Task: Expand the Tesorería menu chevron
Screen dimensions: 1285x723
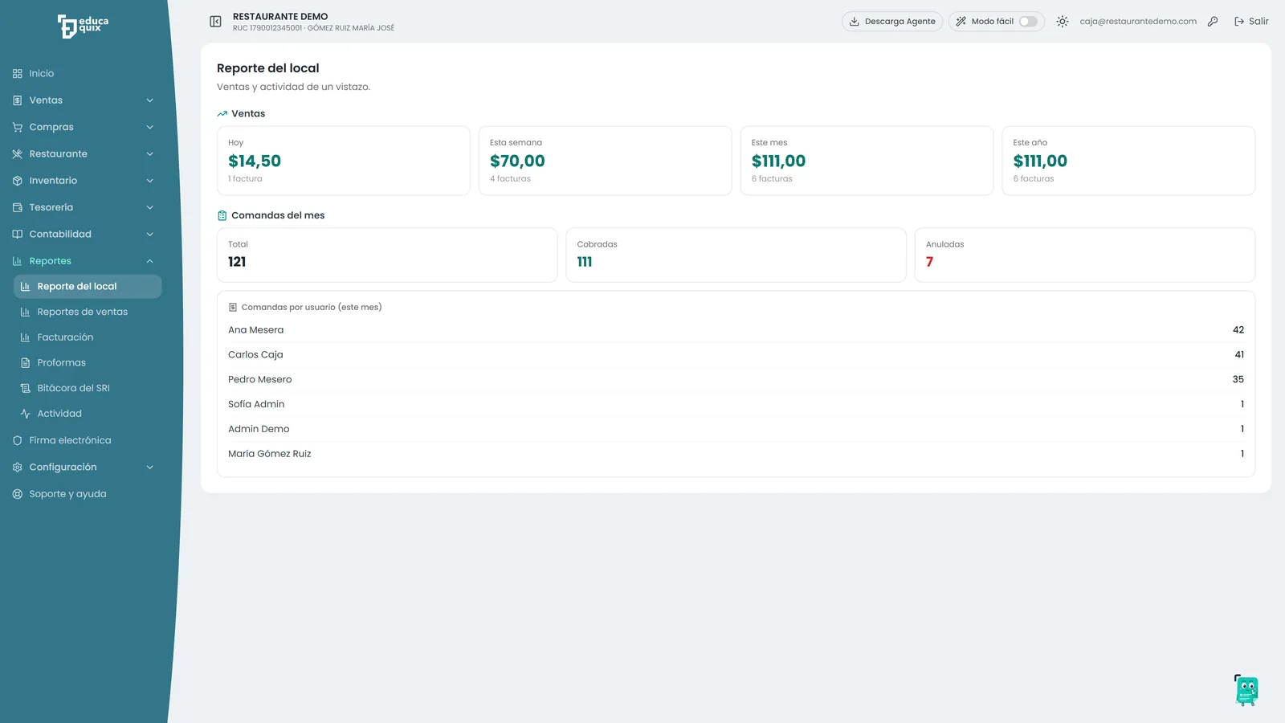Action: click(149, 207)
